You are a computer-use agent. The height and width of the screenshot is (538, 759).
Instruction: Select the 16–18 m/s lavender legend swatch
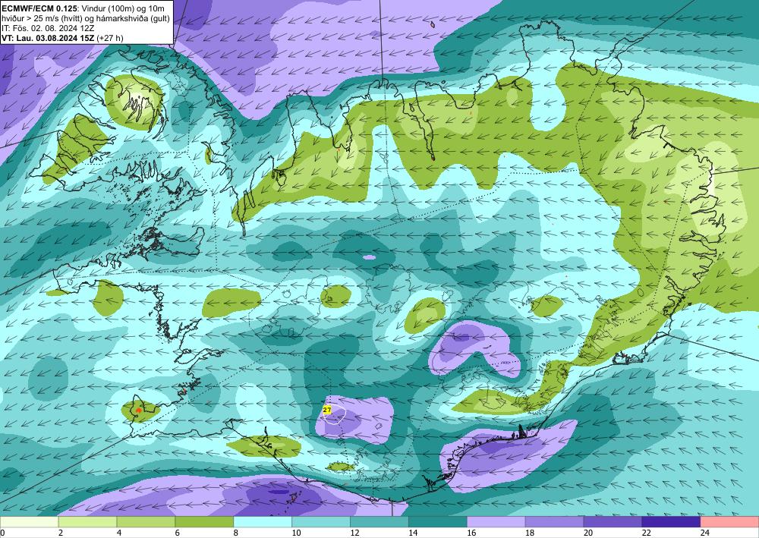496,522
